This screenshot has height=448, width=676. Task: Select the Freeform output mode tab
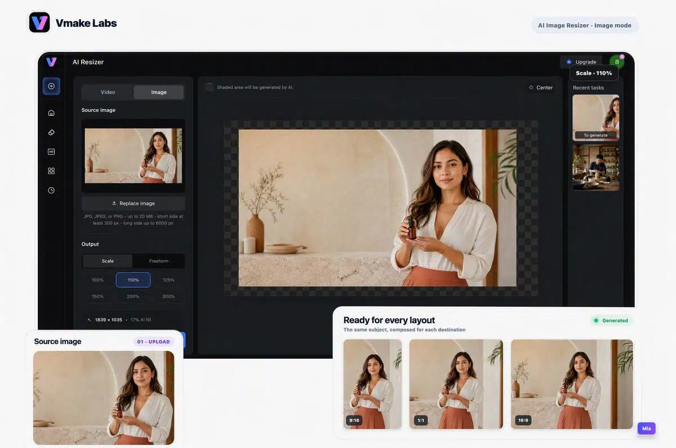click(x=159, y=261)
